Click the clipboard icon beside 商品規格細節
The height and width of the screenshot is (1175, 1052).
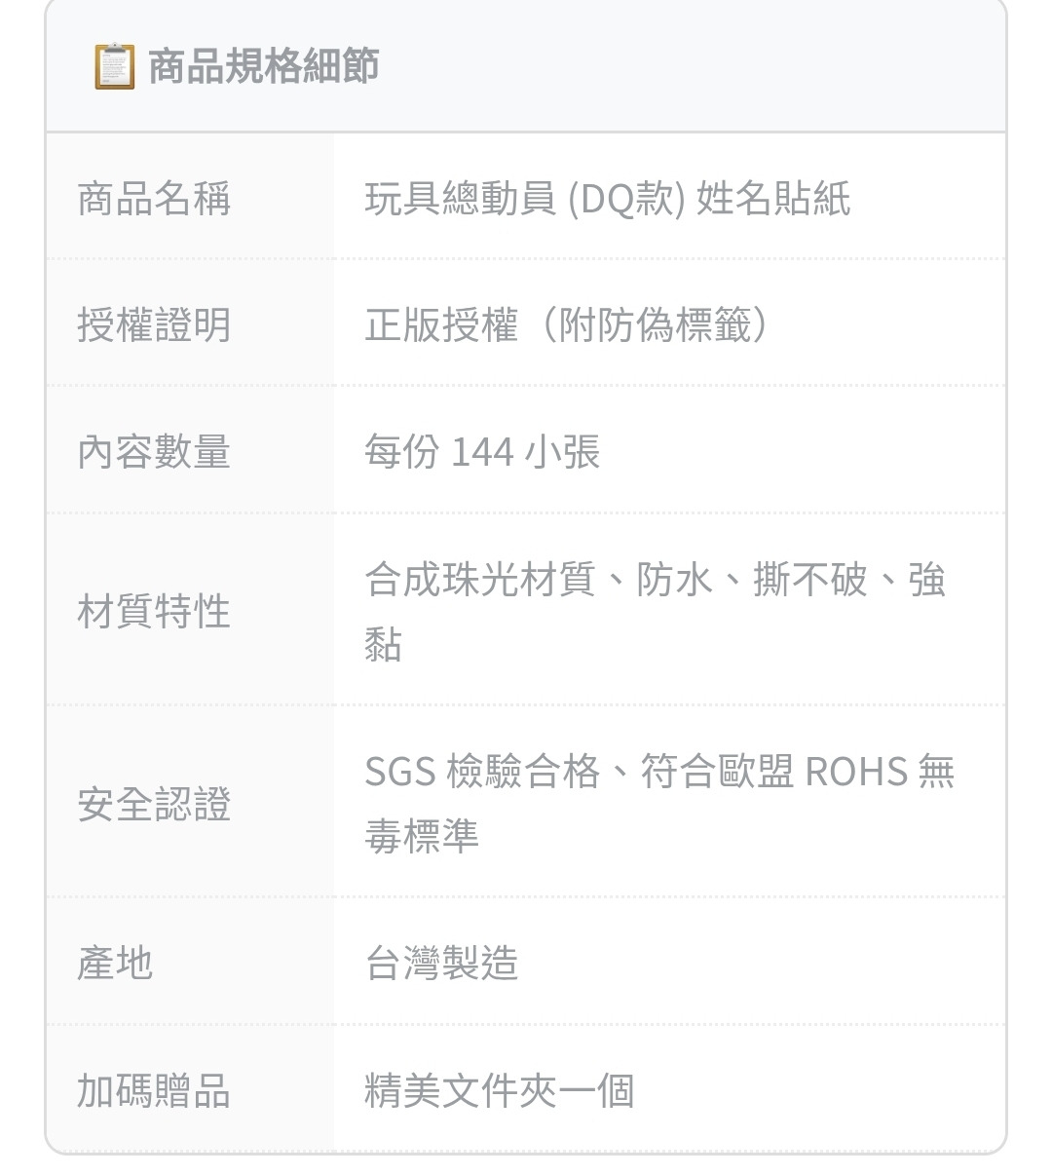(114, 66)
